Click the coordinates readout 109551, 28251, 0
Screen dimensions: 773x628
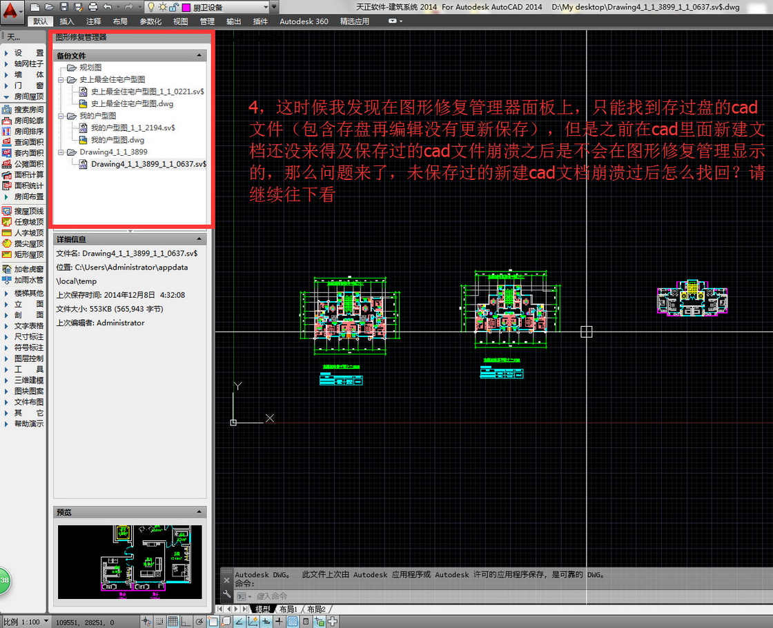coord(85,622)
